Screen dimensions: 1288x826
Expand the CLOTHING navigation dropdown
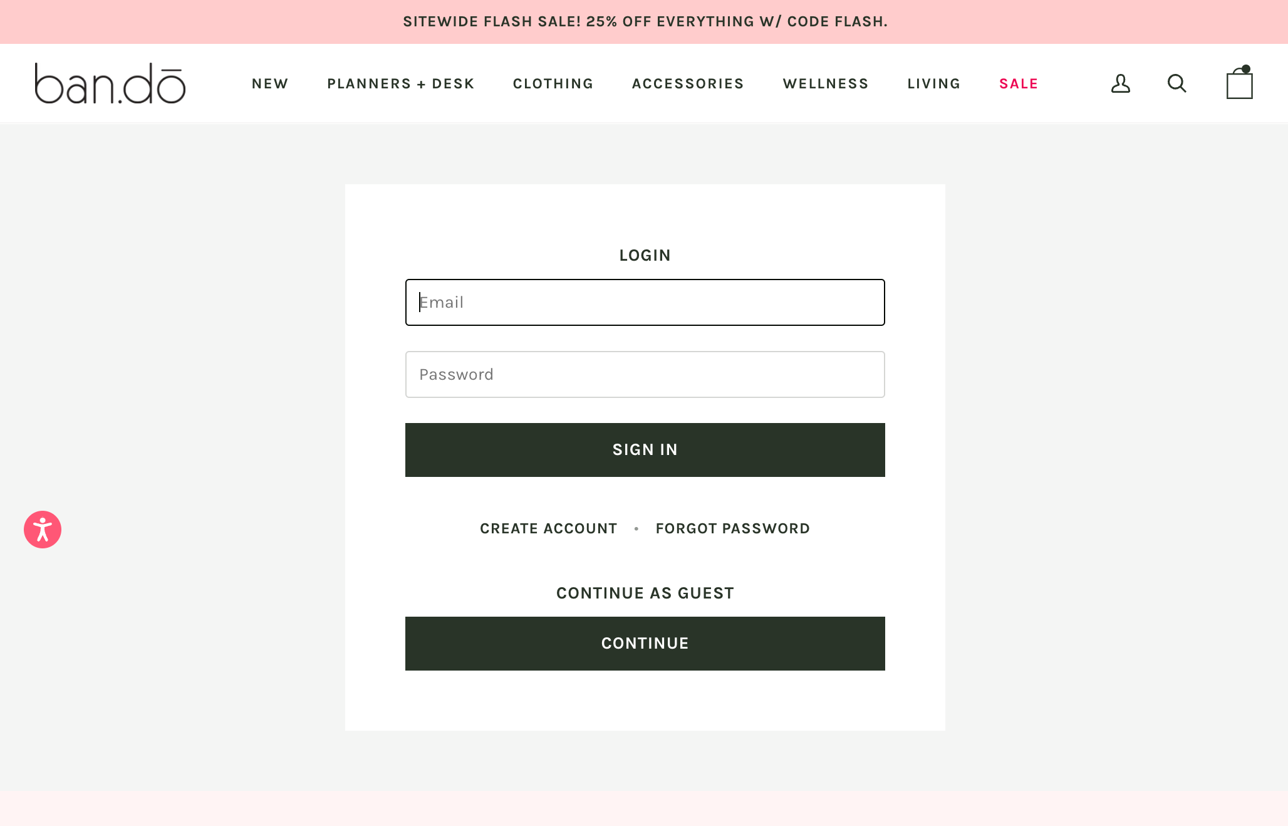553,83
